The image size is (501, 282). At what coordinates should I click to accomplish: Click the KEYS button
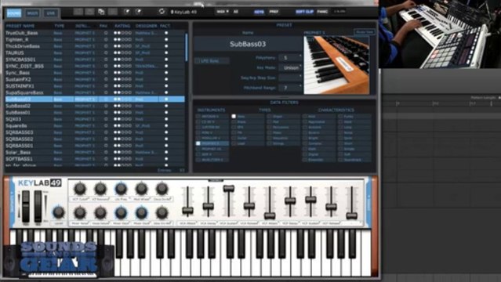[259, 12]
